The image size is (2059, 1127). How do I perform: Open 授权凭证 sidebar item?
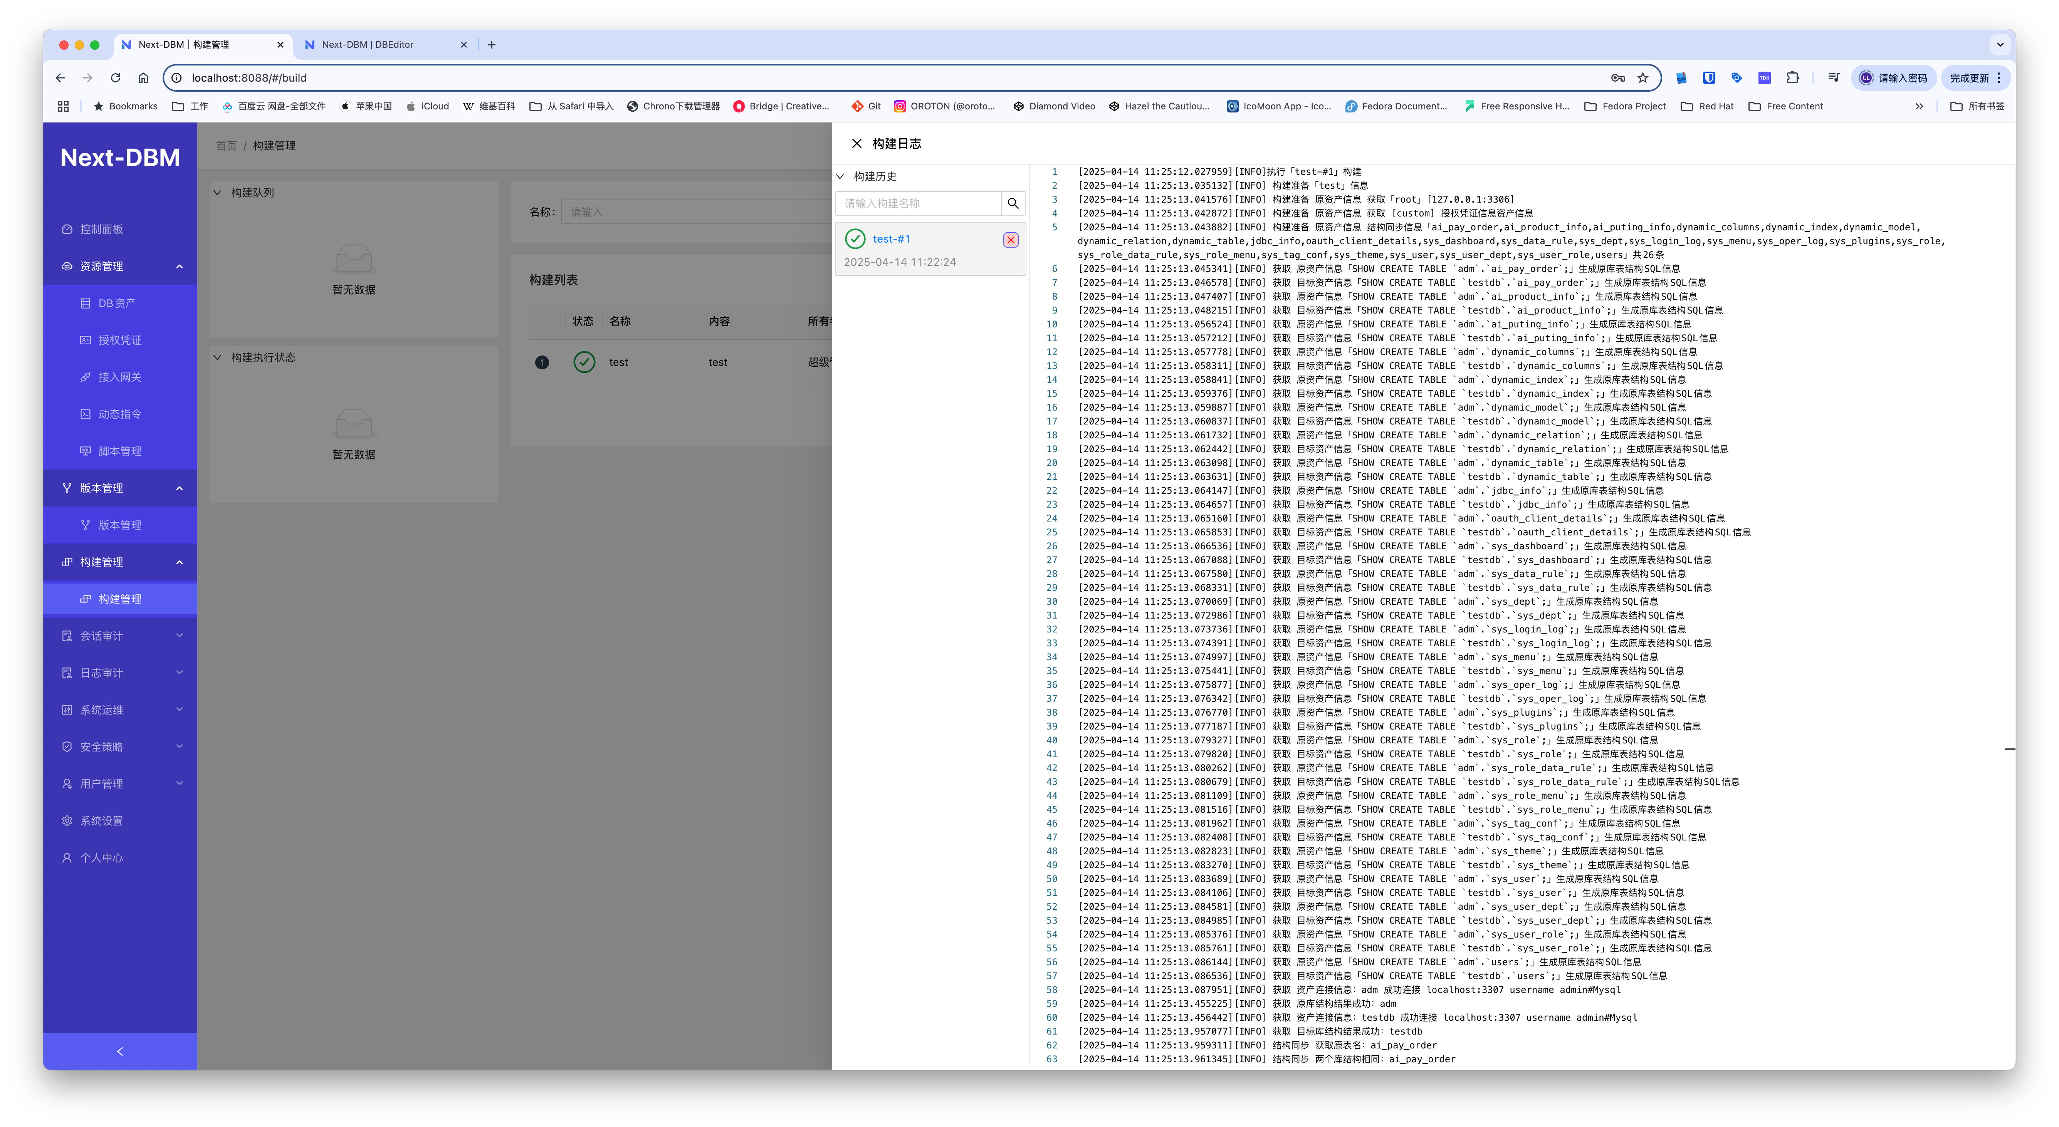[120, 340]
